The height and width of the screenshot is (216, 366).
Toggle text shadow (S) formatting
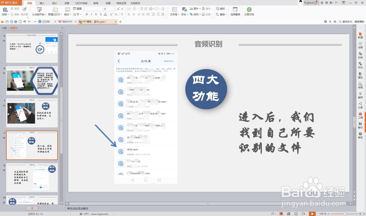(101, 15)
